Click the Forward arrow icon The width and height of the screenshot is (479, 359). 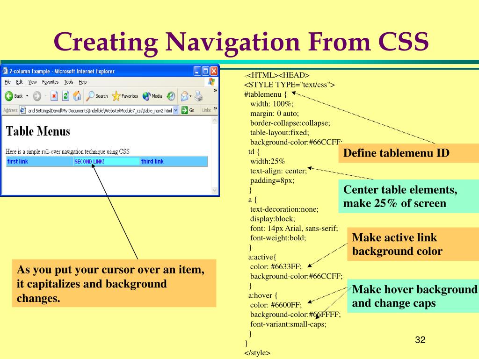[37, 96]
